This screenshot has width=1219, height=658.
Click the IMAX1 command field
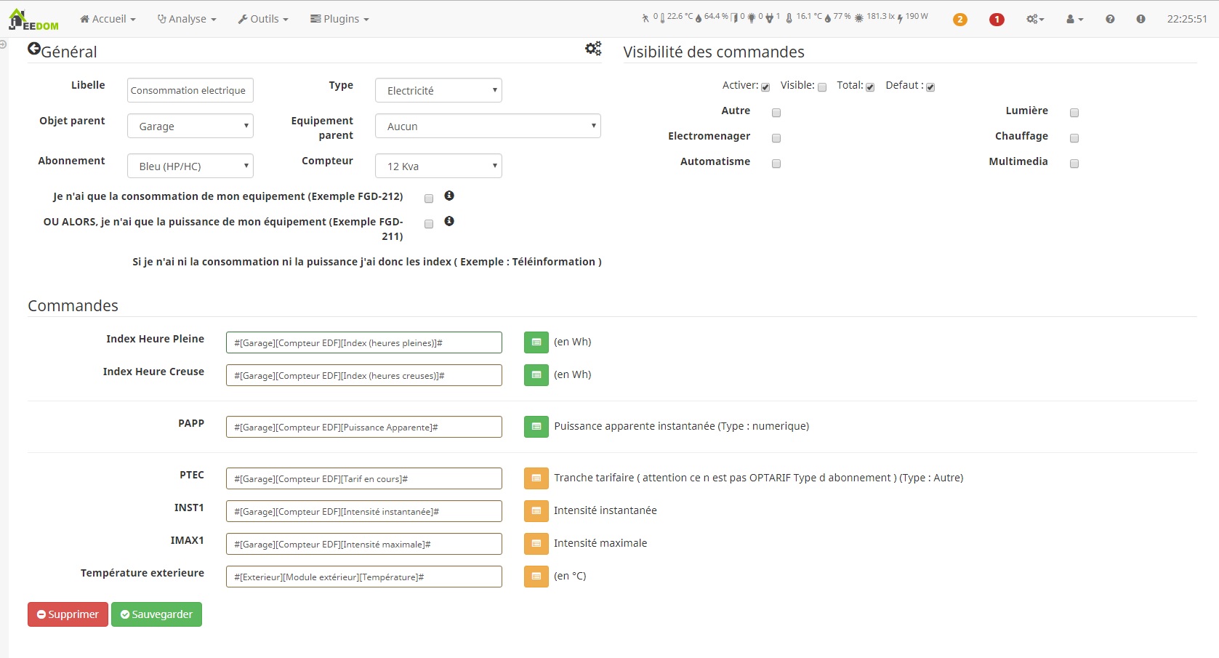coord(364,544)
